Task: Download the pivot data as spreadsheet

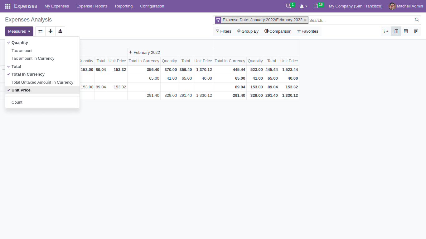Action: coord(60,31)
